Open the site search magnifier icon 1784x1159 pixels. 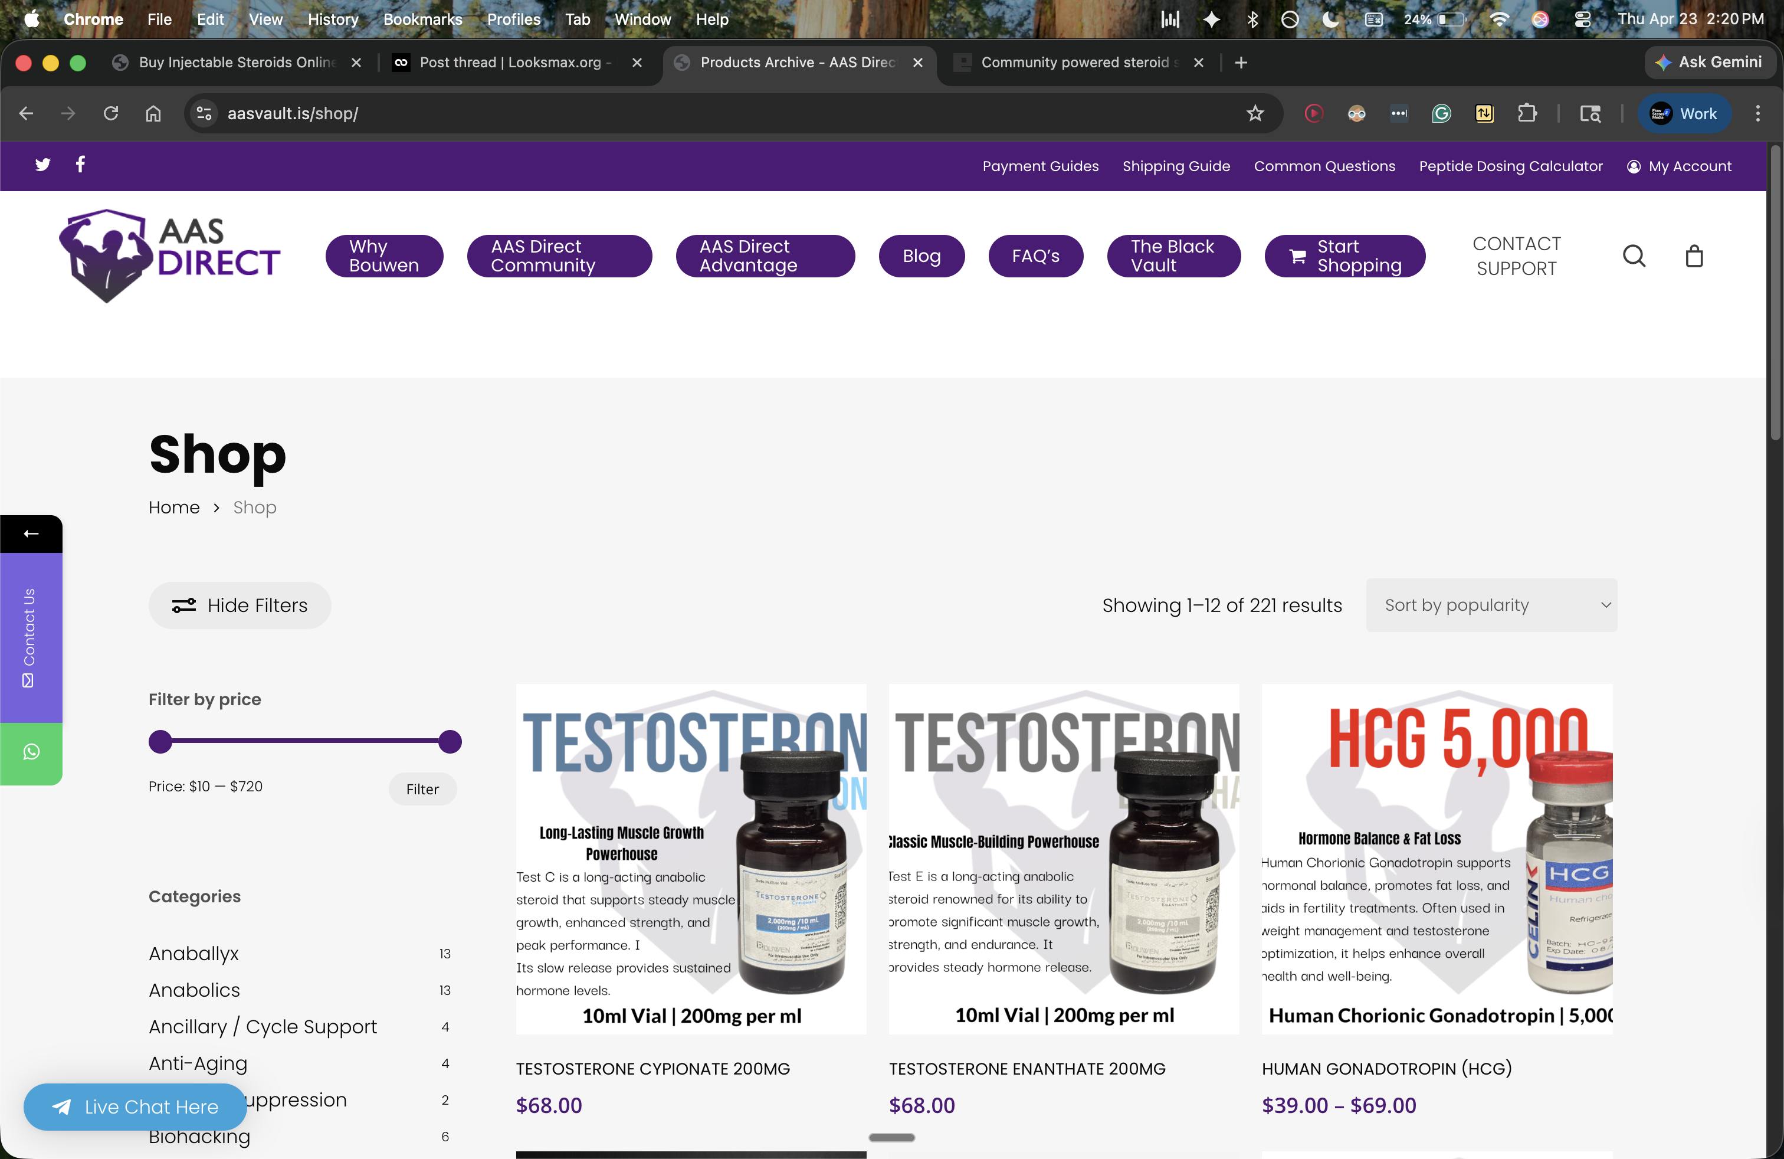click(x=1634, y=256)
